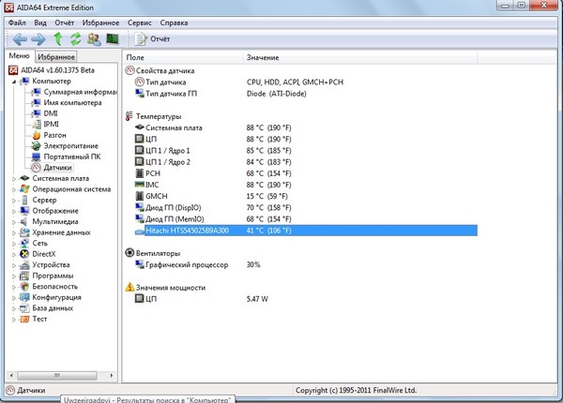Viewport: 563px width, 403px height.
Task: Open the Файл menu
Action: pos(17,22)
